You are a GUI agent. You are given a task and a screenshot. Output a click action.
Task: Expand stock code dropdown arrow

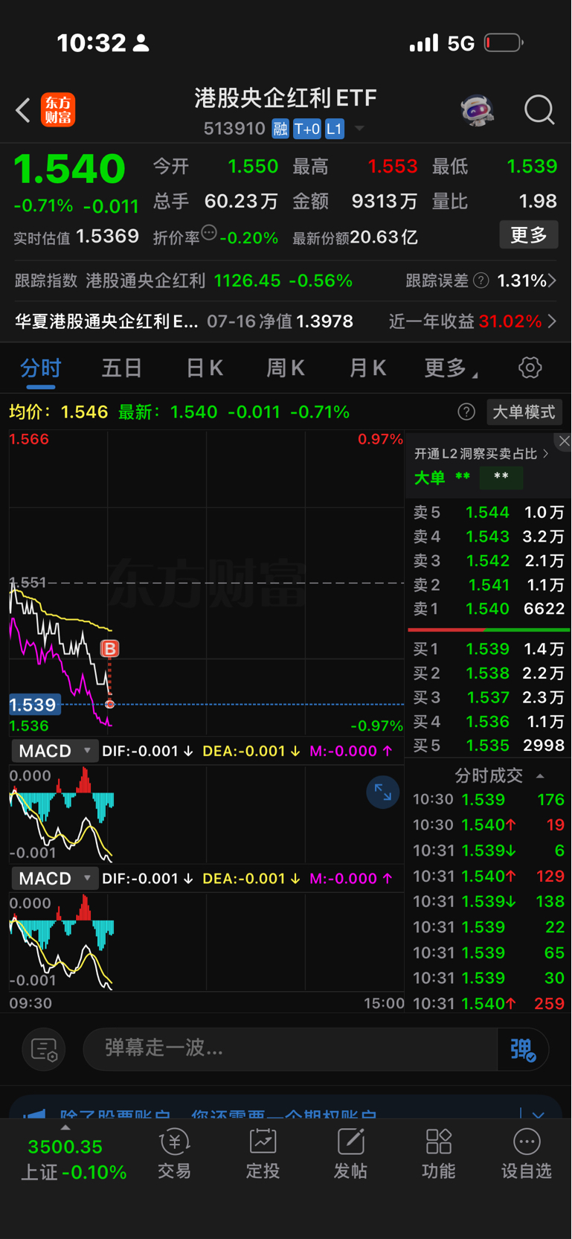coord(359,129)
